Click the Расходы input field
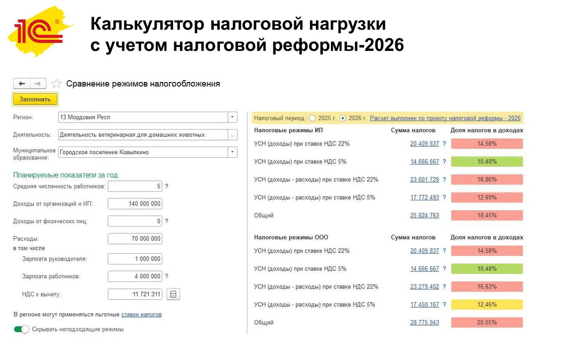 (x=135, y=238)
